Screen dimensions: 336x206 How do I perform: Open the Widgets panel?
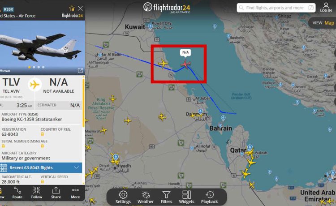click(x=186, y=197)
